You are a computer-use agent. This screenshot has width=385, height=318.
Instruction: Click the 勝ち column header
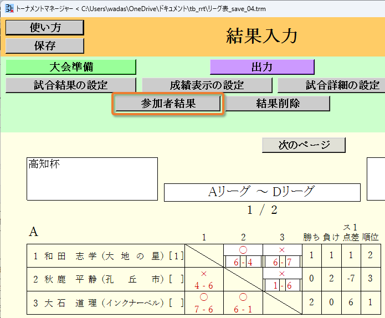point(311,237)
